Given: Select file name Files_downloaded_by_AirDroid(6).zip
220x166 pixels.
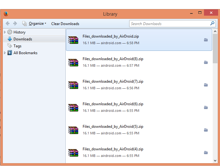Looking at the screenshot, I should tap(113, 104).
